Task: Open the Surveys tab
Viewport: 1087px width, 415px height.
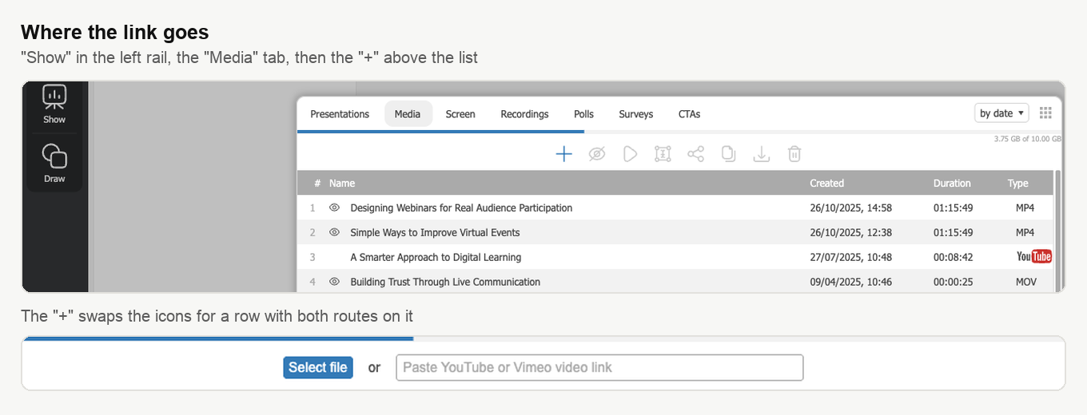Action: tap(636, 114)
